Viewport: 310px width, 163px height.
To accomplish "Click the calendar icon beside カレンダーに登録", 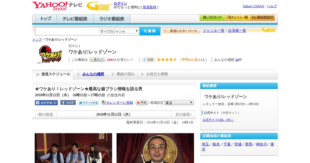I will 104,102.
